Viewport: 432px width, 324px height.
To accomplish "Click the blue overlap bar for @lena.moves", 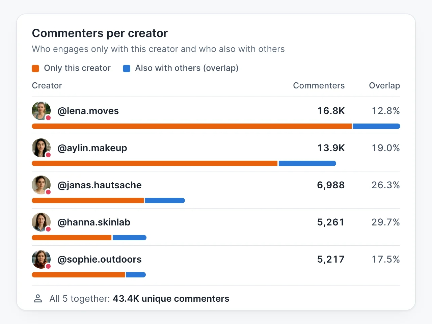I will pos(377,126).
